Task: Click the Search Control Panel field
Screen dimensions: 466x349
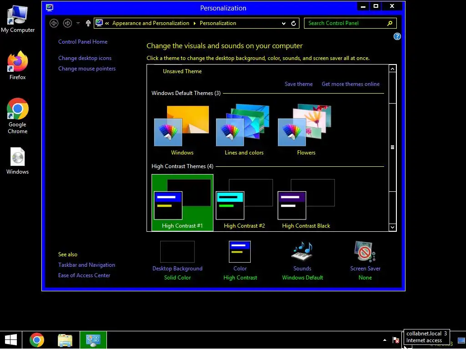Action: click(350, 23)
